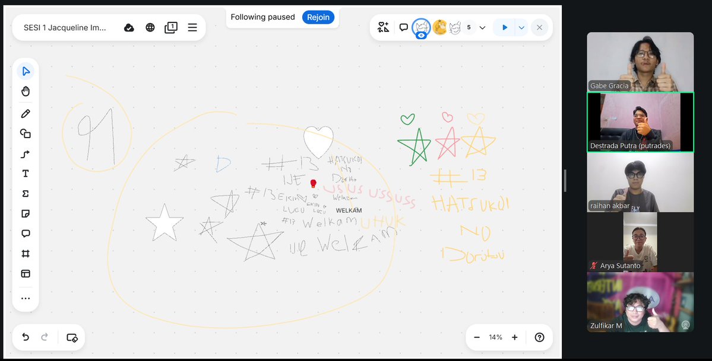Select the sticky note tool
Image resolution: width=712 pixels, height=361 pixels.
pyautogui.click(x=26, y=213)
